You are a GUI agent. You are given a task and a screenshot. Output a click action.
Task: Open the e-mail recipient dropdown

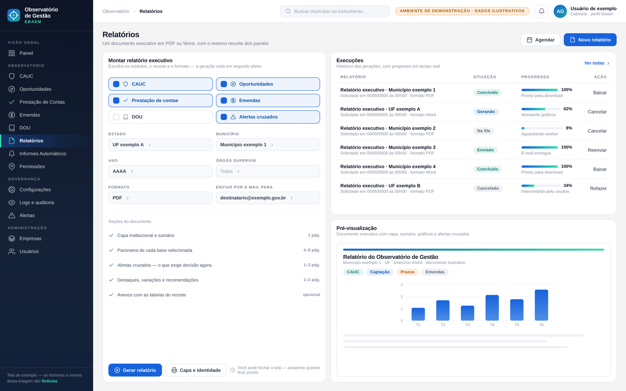(x=268, y=198)
